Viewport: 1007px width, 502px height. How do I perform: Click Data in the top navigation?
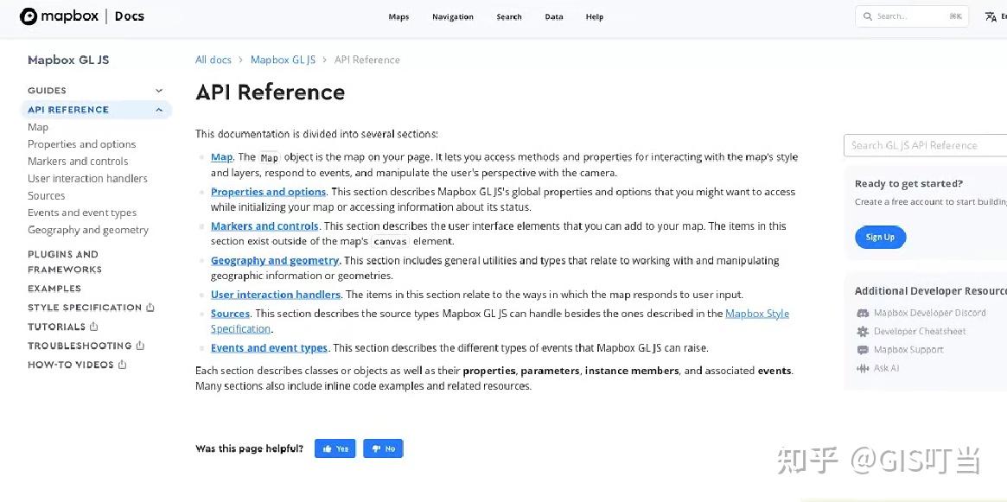pos(553,16)
